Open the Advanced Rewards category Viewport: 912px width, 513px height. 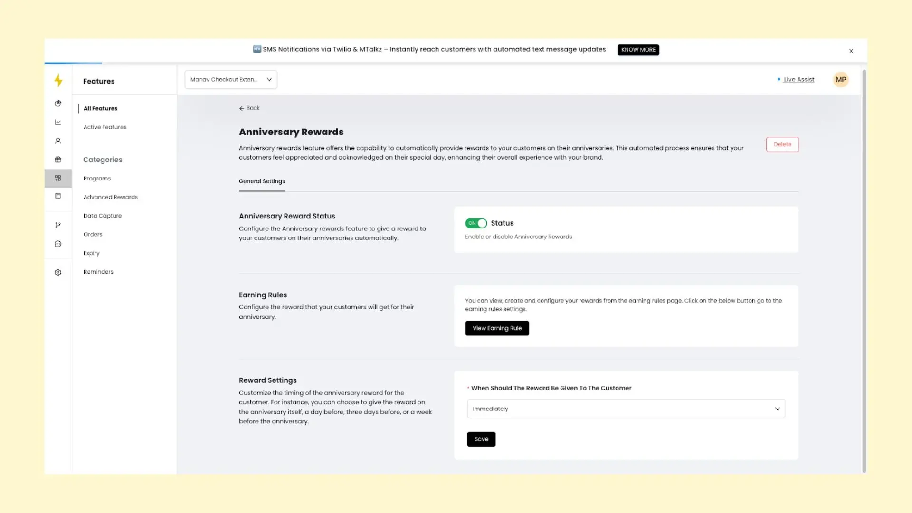[x=111, y=197]
